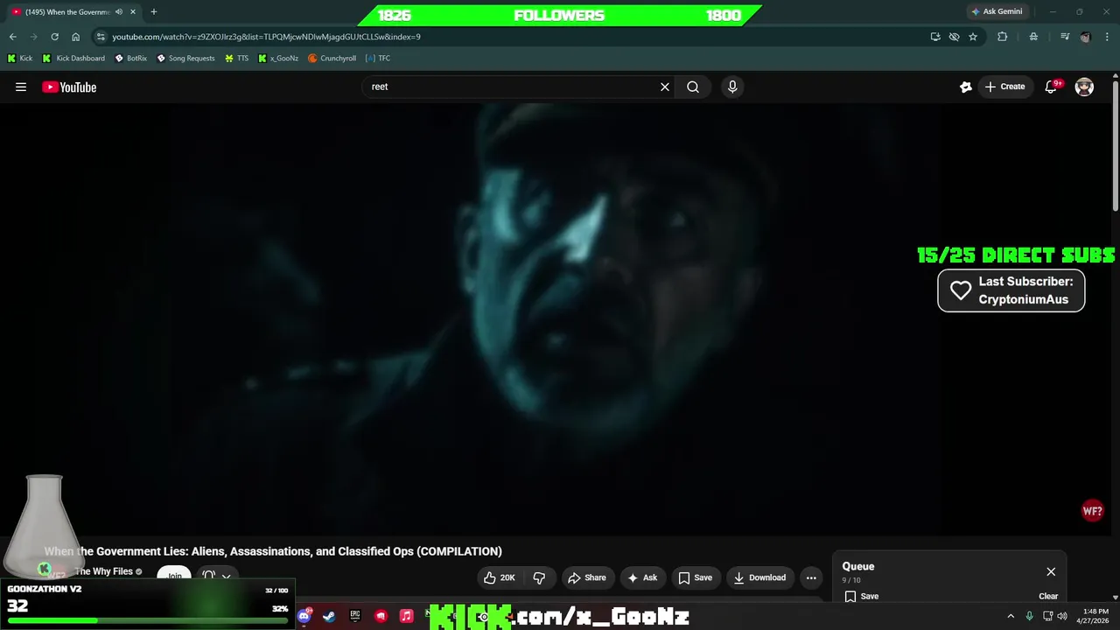
Task: Click the microphone tray icon
Action: click(1030, 616)
